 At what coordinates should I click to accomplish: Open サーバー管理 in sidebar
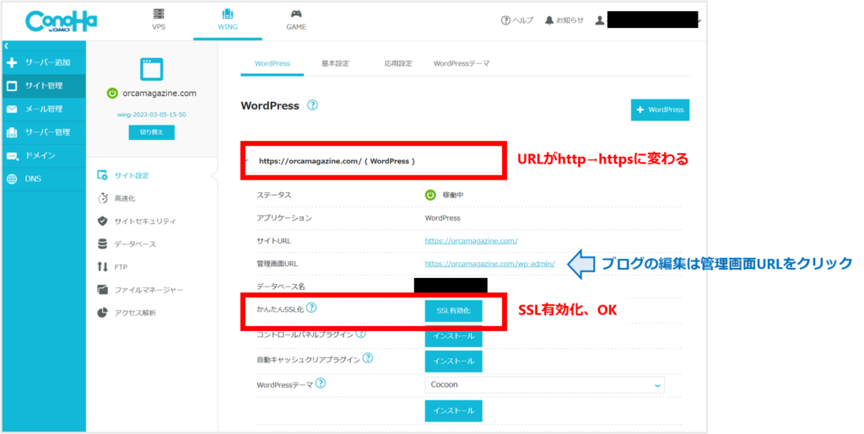44,132
